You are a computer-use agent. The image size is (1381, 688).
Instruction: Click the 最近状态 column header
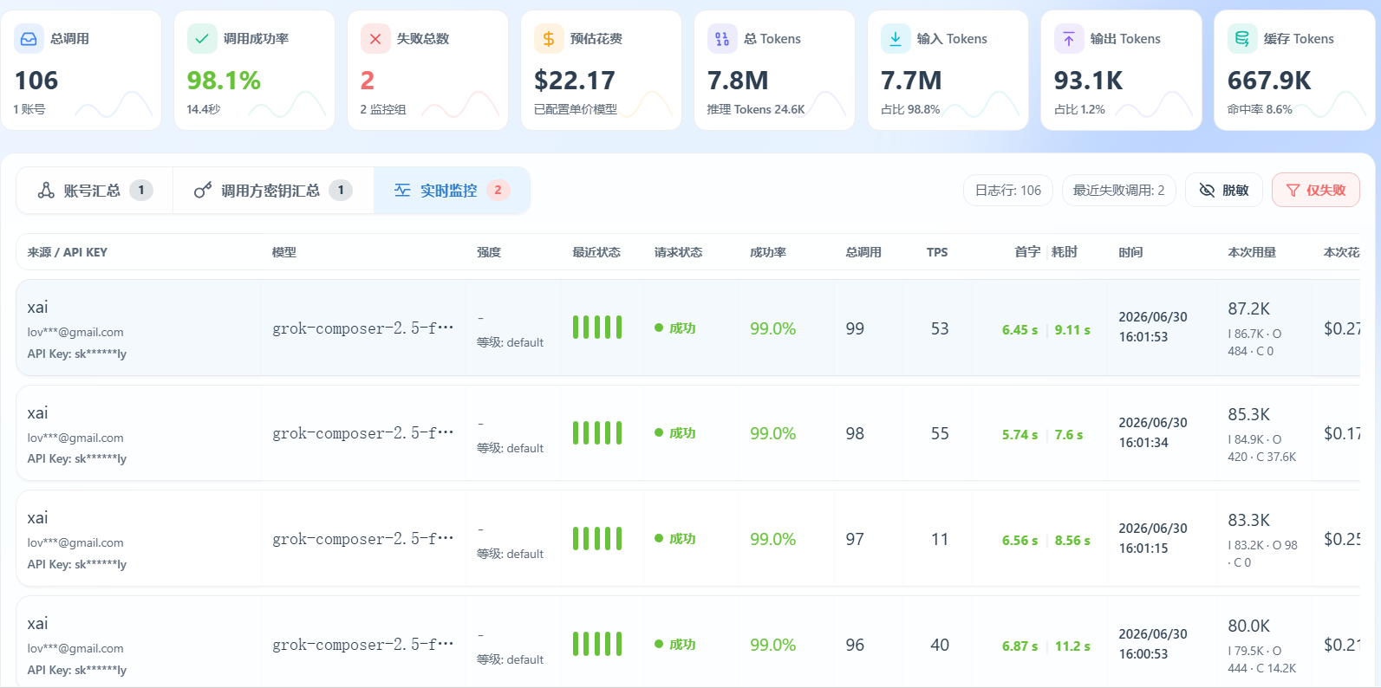(x=596, y=252)
